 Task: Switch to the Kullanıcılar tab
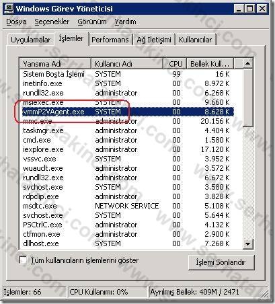pos(195,40)
